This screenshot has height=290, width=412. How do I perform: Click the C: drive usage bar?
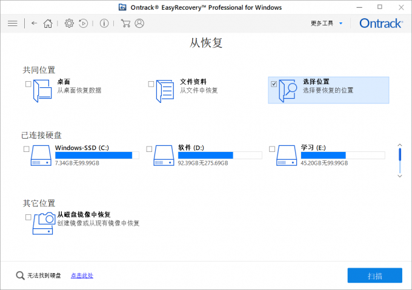(97, 156)
